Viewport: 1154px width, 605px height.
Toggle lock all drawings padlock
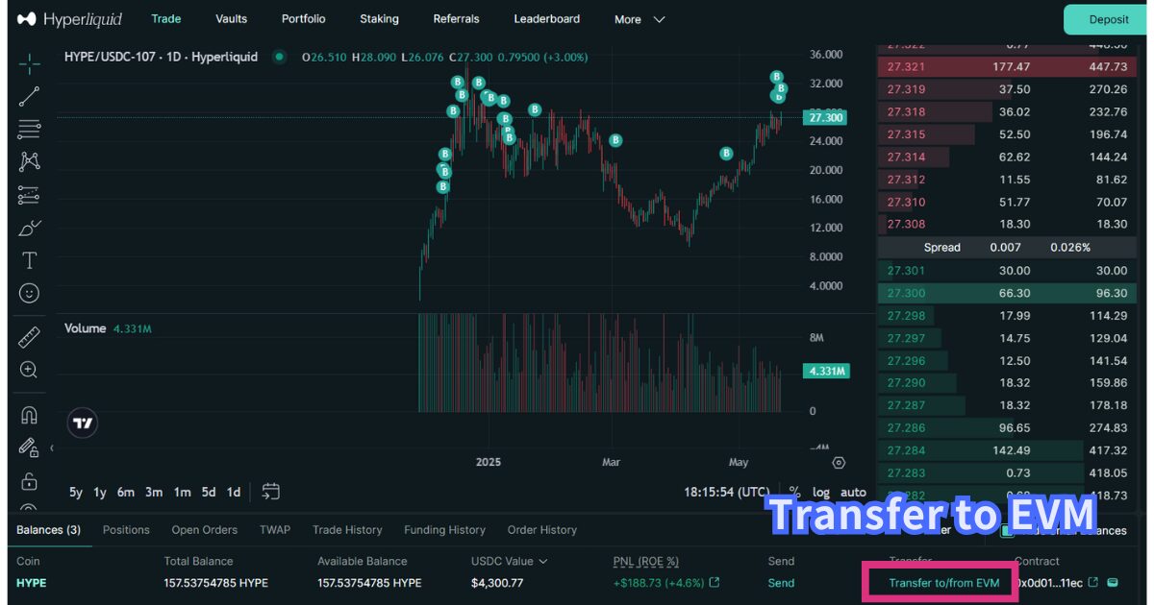tap(30, 481)
